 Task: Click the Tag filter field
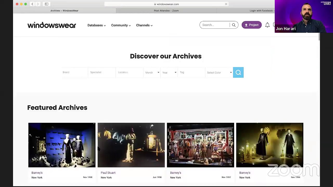pos(191,72)
